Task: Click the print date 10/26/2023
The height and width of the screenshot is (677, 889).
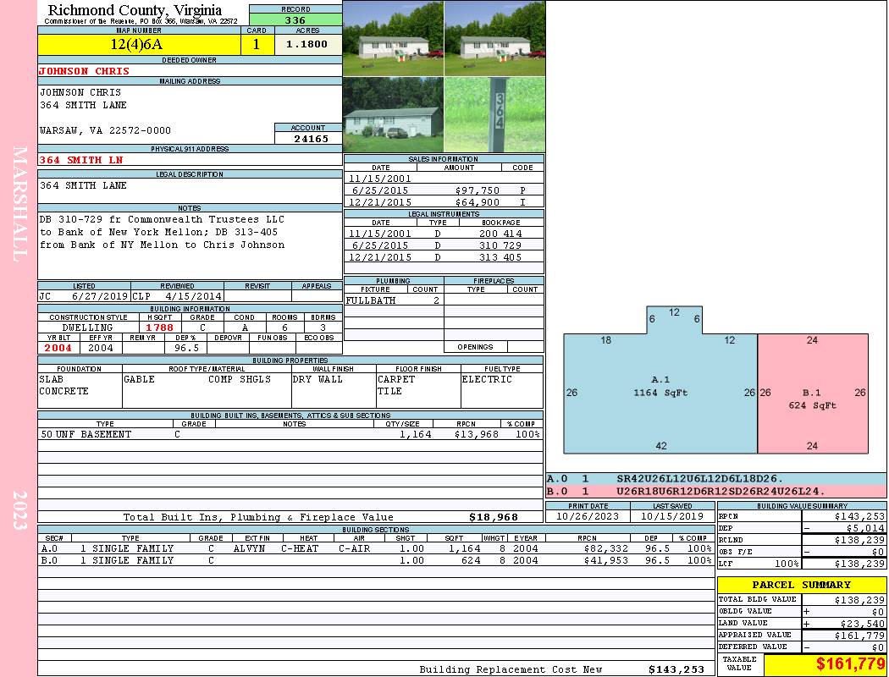Action: pyautogui.click(x=588, y=516)
